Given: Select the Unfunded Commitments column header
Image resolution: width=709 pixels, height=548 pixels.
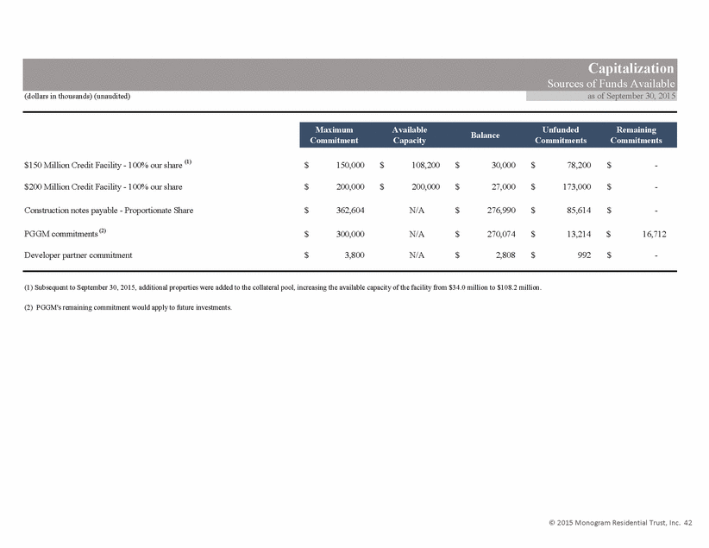Looking at the screenshot, I should click(561, 135).
